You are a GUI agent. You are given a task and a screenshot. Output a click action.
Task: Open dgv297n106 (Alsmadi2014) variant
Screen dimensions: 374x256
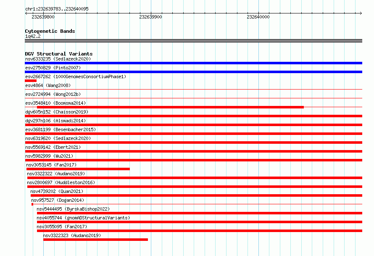55,121
